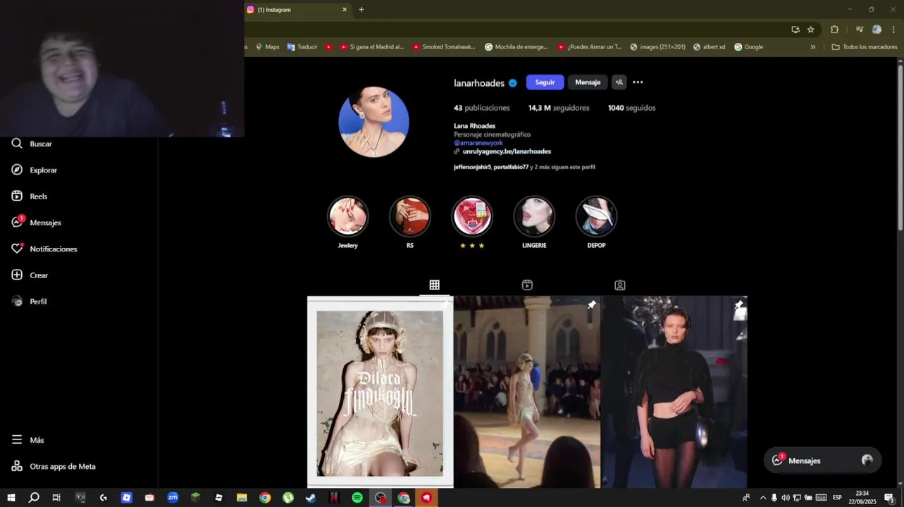Install app icon in address bar
Viewport: 904px width, 507px height.
(795, 30)
